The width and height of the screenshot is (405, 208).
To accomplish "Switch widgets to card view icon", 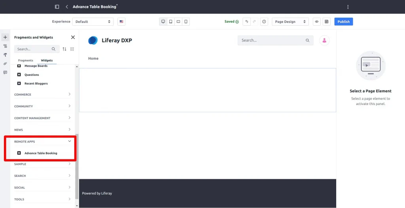I will pos(72,49).
